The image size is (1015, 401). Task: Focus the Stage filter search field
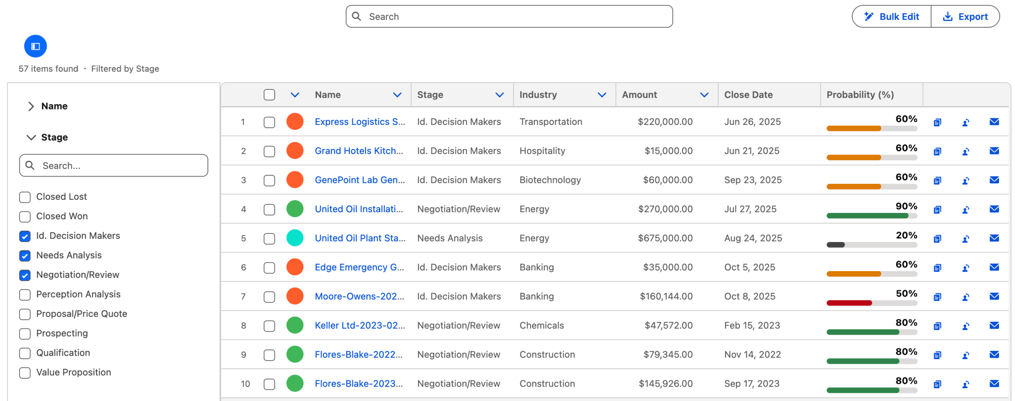click(x=114, y=165)
